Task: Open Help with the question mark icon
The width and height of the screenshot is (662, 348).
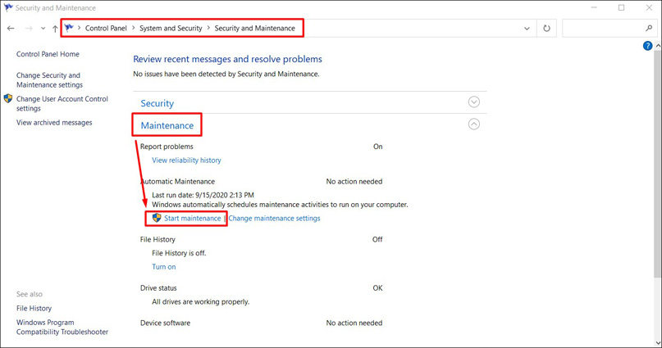Action: (648, 46)
